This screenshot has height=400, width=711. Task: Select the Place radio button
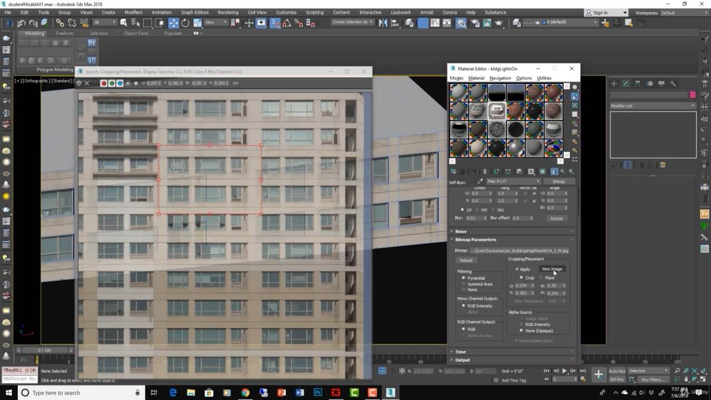(541, 277)
